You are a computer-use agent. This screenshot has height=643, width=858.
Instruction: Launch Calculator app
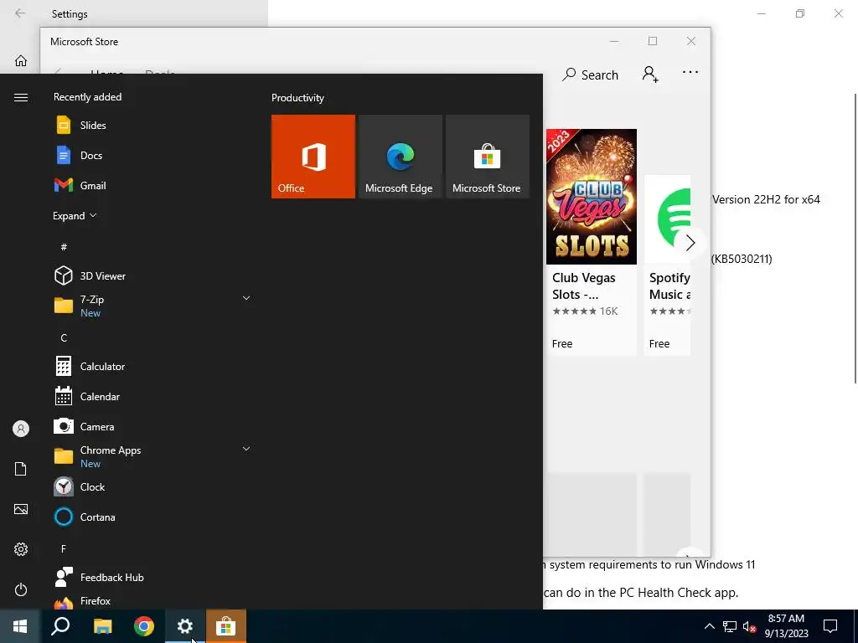pyautogui.click(x=153, y=367)
